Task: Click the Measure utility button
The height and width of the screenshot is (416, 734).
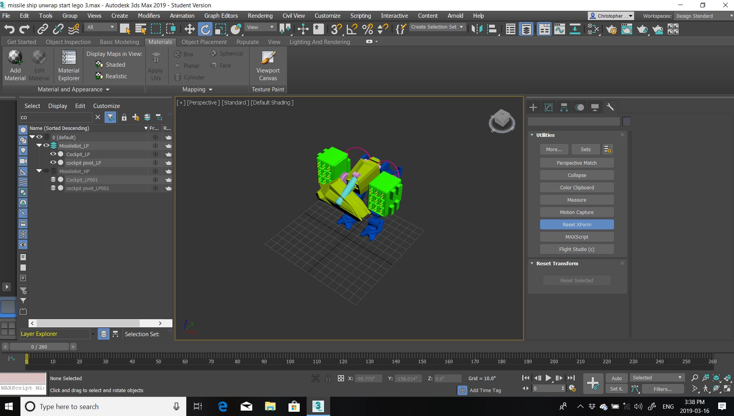Action: (x=577, y=200)
